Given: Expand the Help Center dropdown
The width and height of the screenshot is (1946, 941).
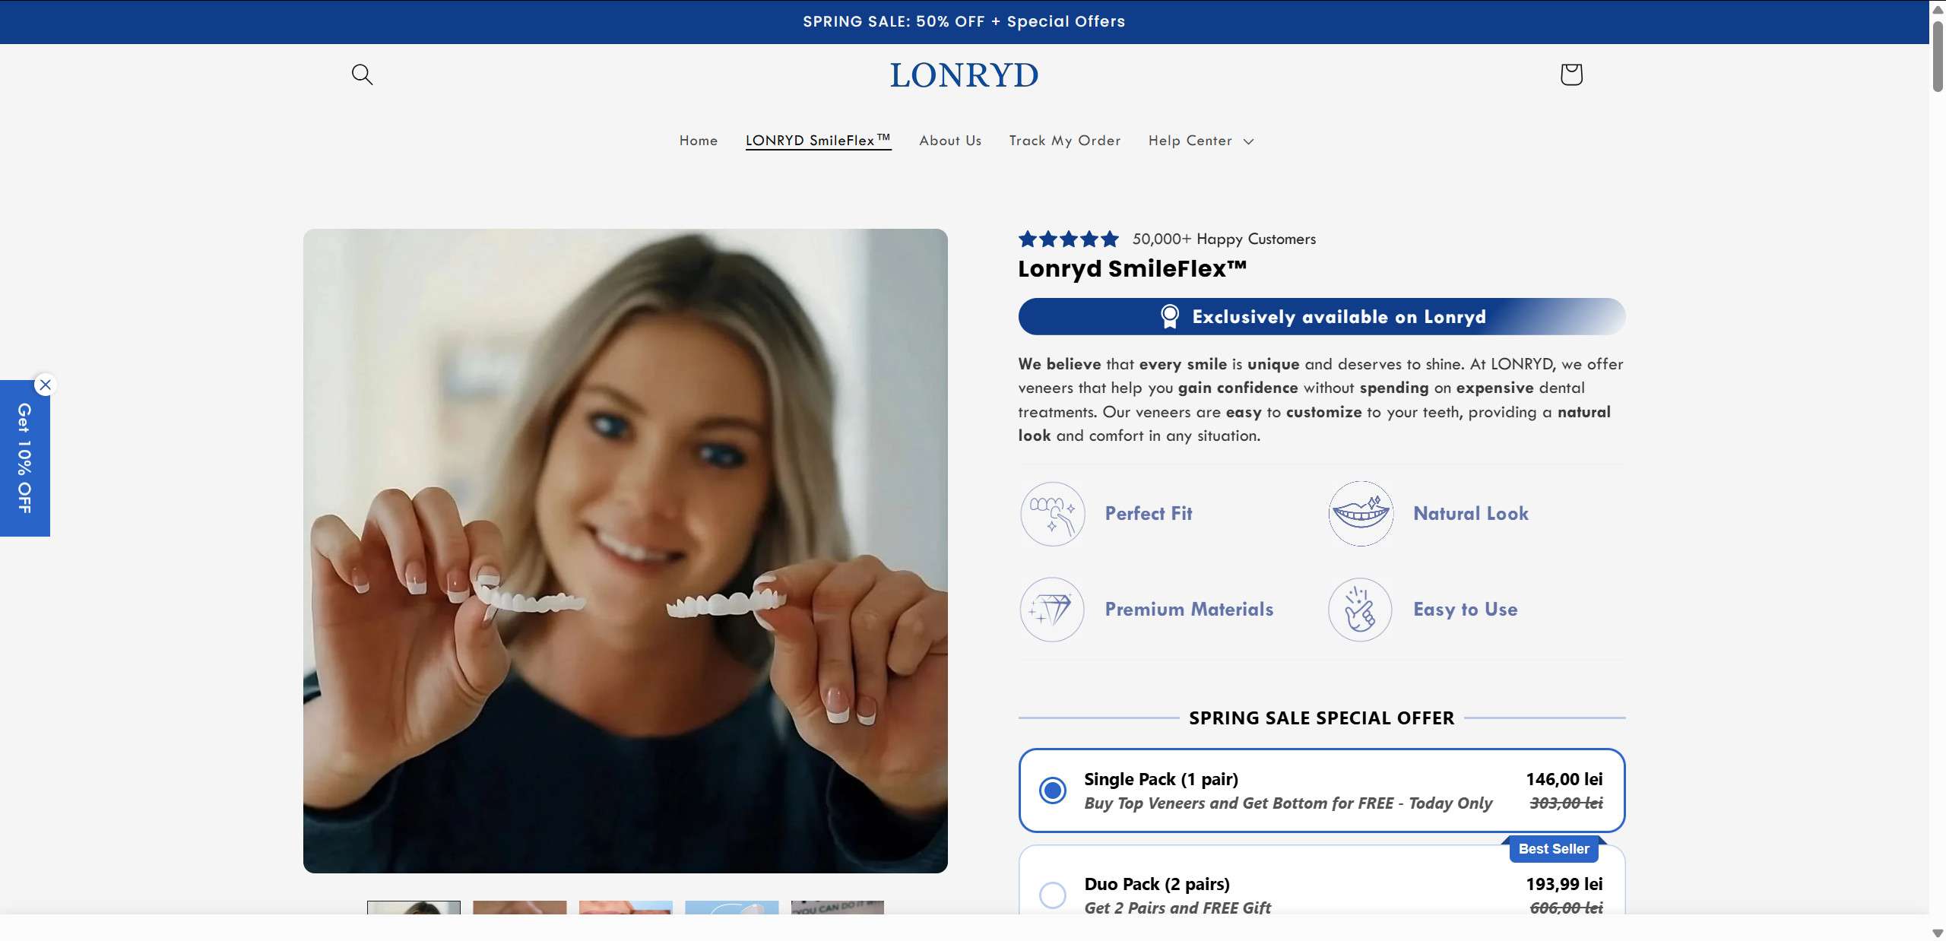Looking at the screenshot, I should pyautogui.click(x=1200, y=141).
